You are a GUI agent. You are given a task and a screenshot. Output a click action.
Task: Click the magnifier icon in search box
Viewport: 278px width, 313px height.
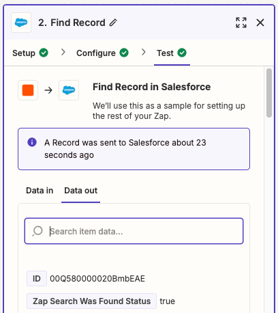37,231
